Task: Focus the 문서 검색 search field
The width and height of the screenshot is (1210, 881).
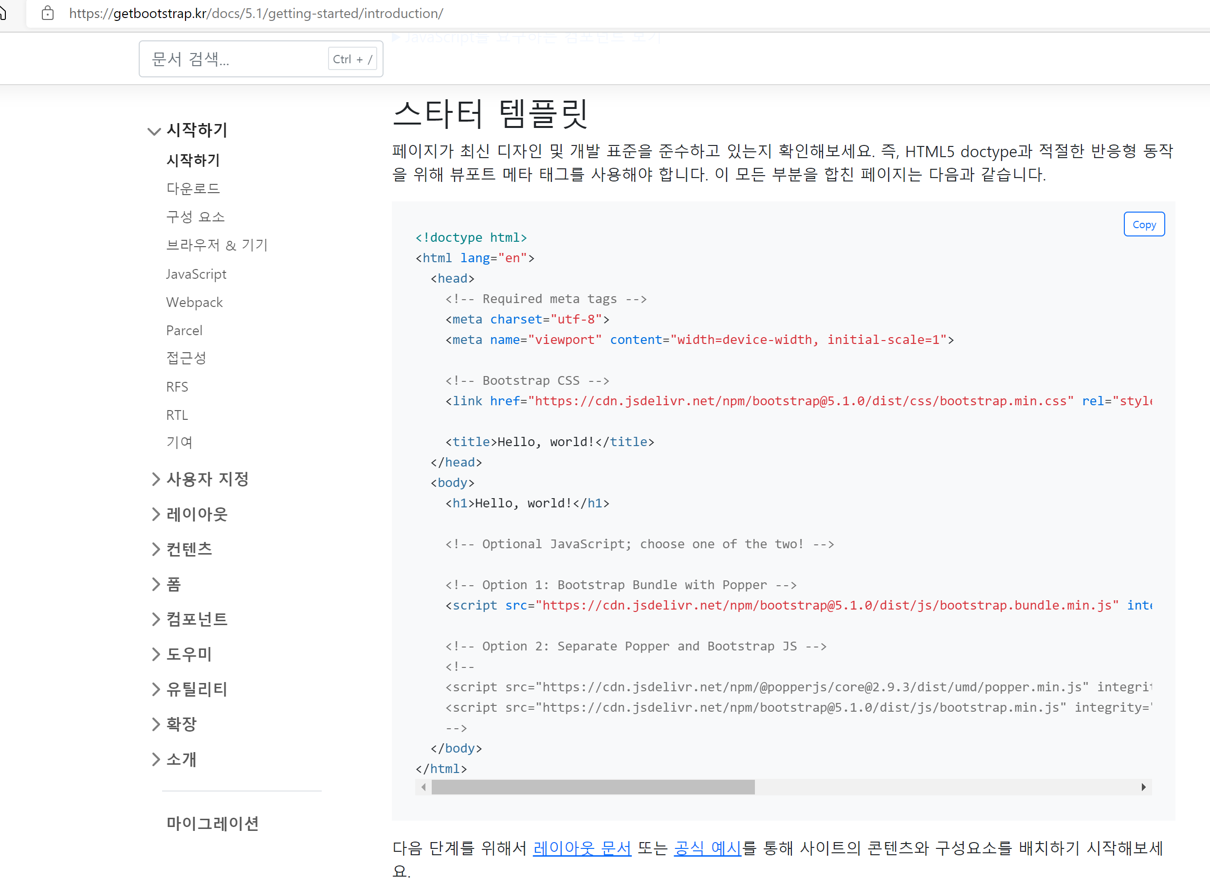Action: pos(235,59)
